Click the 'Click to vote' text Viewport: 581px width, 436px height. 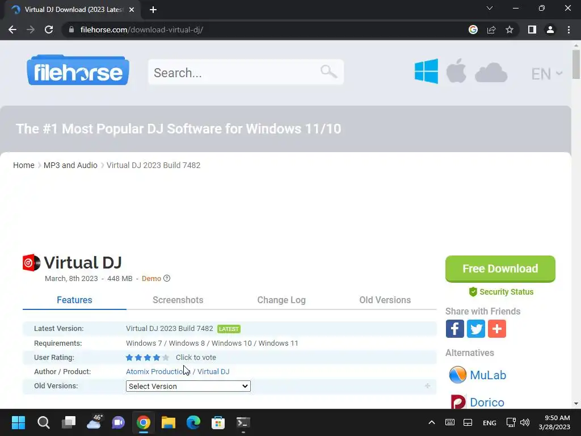click(196, 358)
